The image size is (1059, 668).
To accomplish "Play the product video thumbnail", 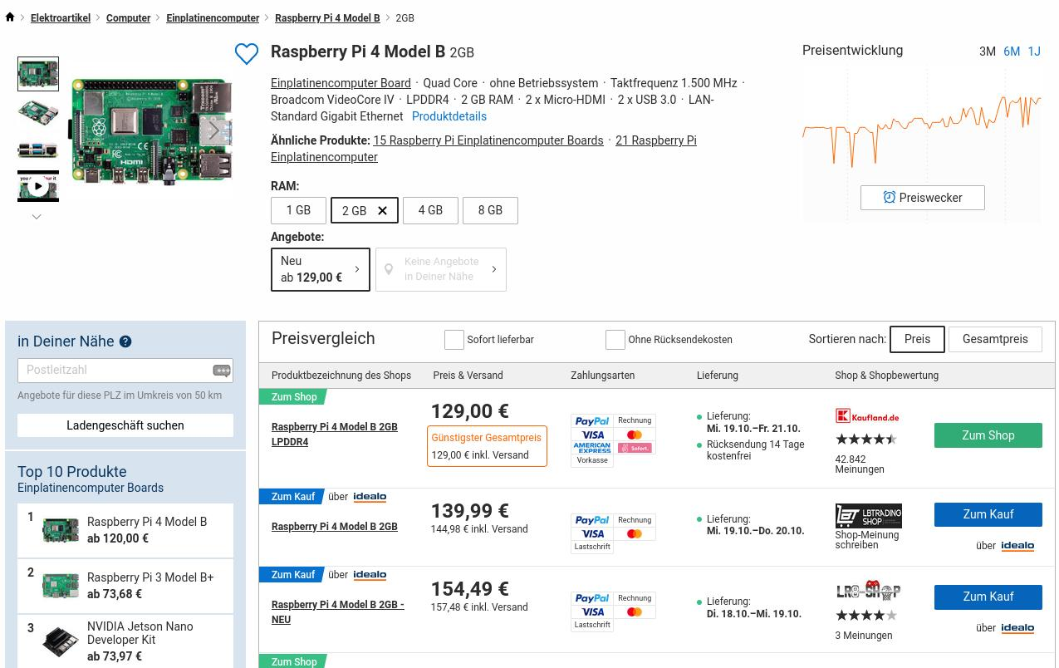I will (38, 186).
